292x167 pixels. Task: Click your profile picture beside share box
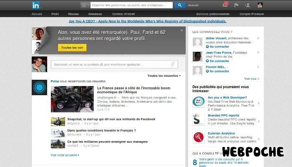point(39,64)
